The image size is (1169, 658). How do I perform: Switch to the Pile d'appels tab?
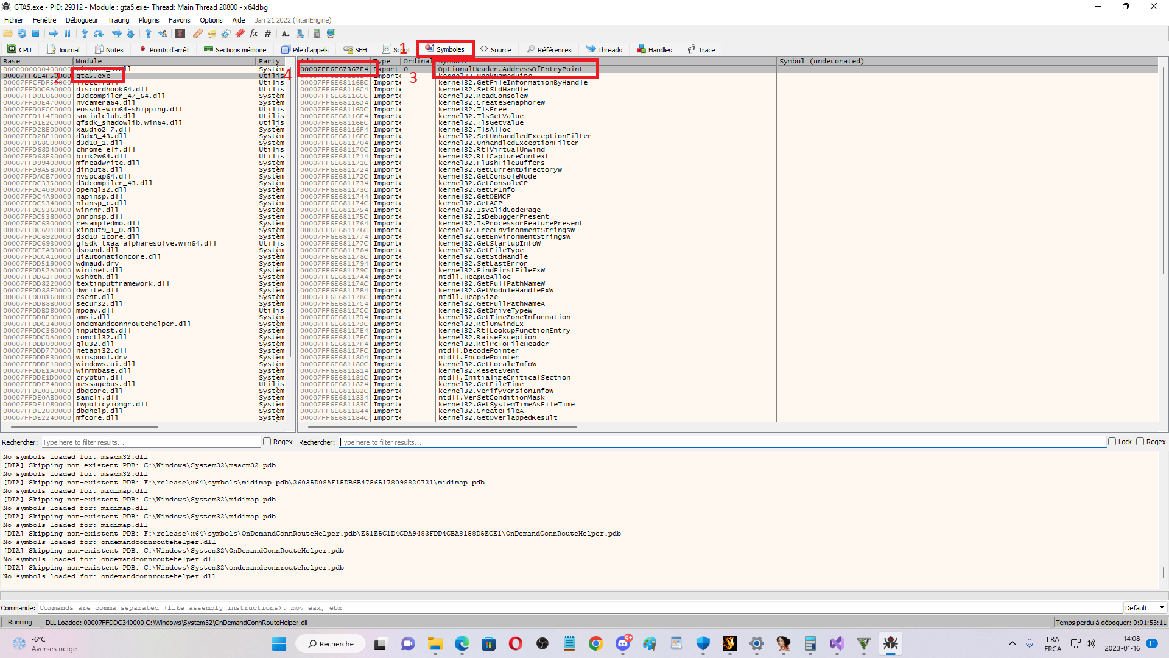(x=305, y=49)
